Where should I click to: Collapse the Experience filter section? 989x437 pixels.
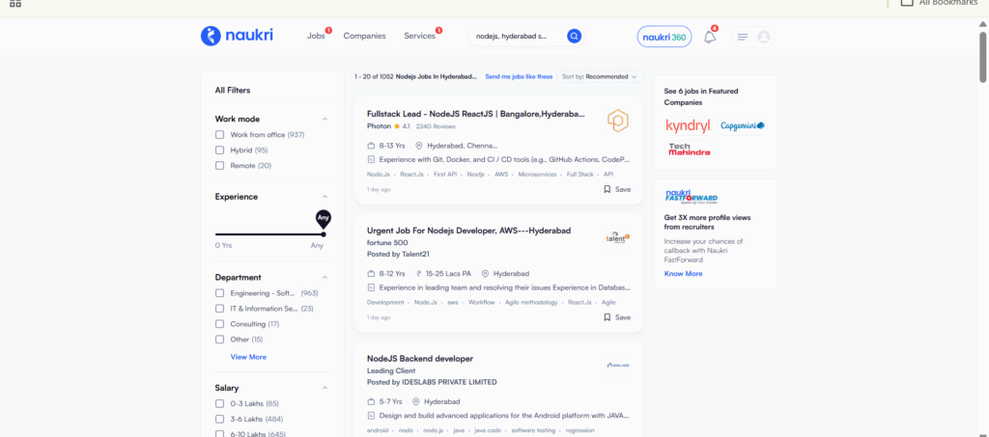pyautogui.click(x=325, y=197)
